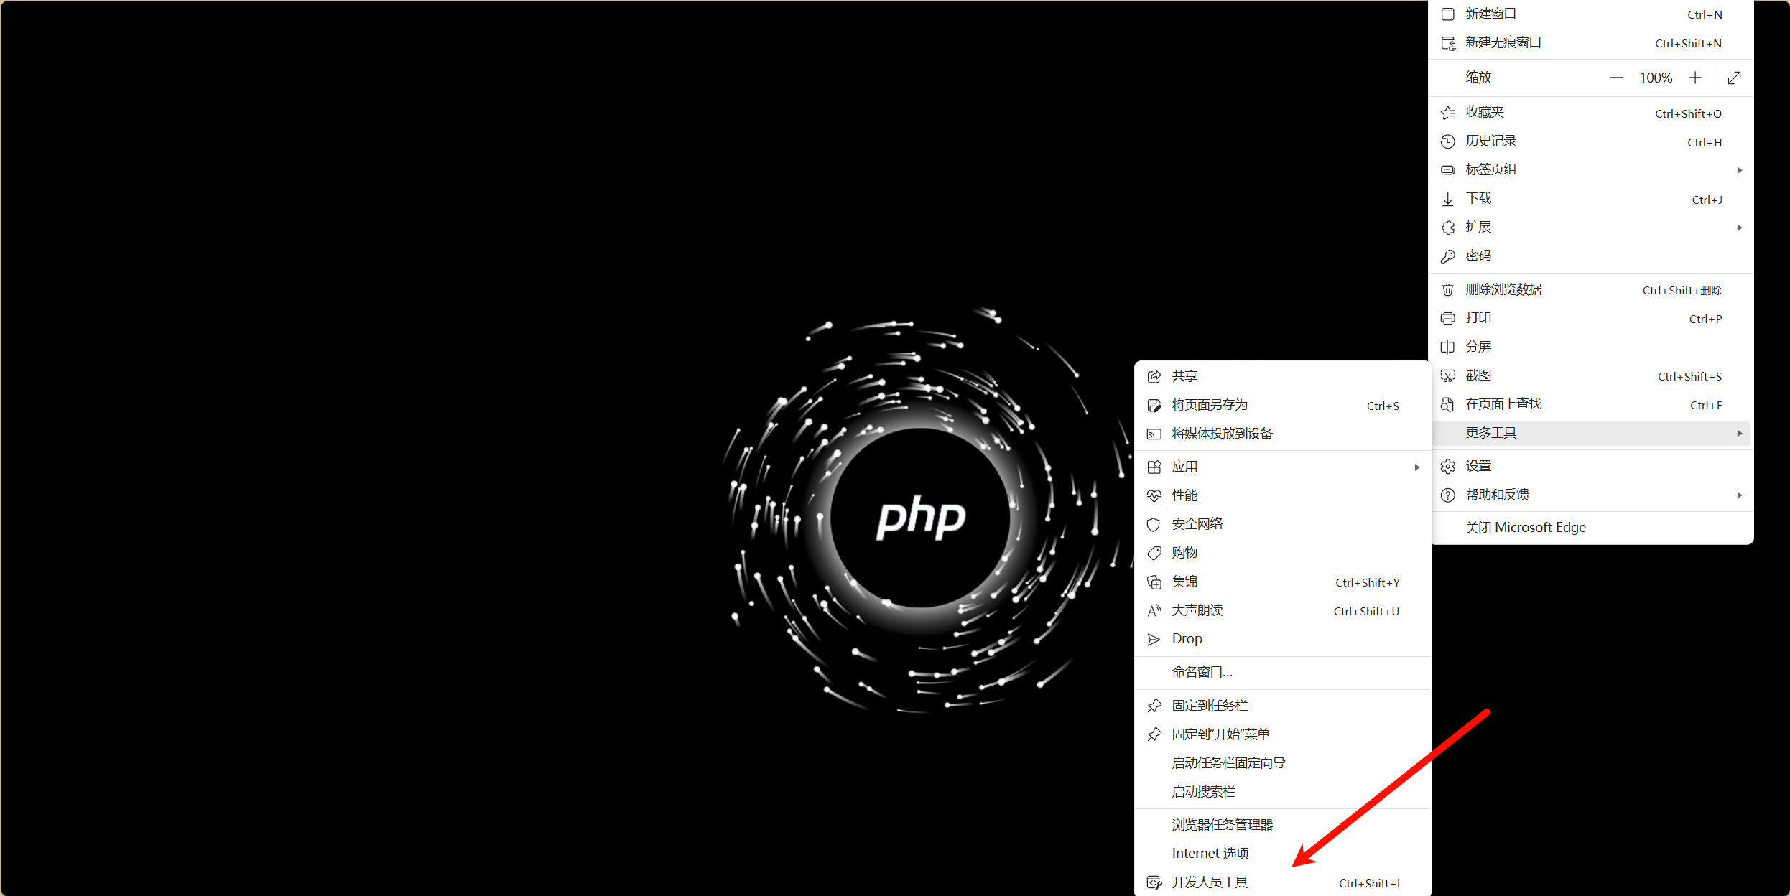
Task: Select Browser Task Manager (浏览器任务管理器)
Action: click(x=1222, y=824)
